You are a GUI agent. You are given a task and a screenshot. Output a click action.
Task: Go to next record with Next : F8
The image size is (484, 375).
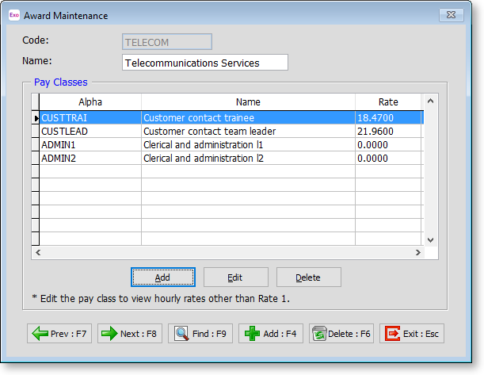130,334
